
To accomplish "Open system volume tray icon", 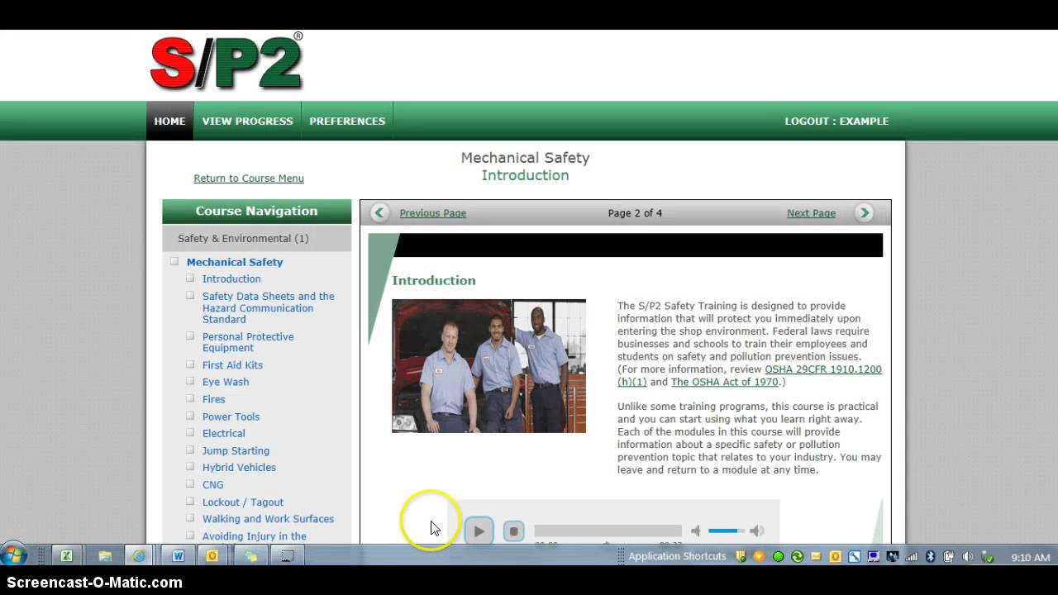I will (x=967, y=557).
